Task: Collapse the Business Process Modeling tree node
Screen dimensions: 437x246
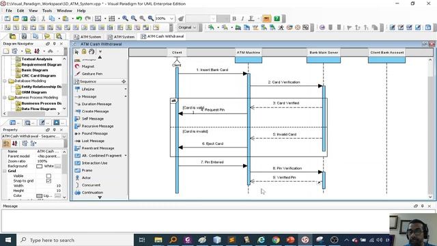Action: coord(5,98)
